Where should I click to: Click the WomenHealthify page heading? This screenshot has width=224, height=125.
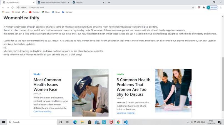[21, 18]
